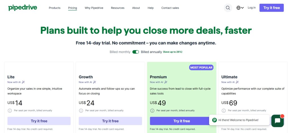
Task: Open the Pricing nav item
Action: click(72, 8)
